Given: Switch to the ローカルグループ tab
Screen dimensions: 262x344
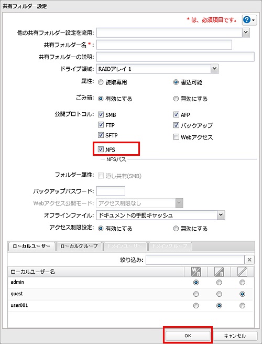Looking at the screenshot, I should click(x=79, y=246).
